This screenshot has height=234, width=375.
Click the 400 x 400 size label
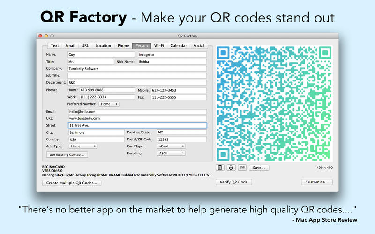point(324,168)
